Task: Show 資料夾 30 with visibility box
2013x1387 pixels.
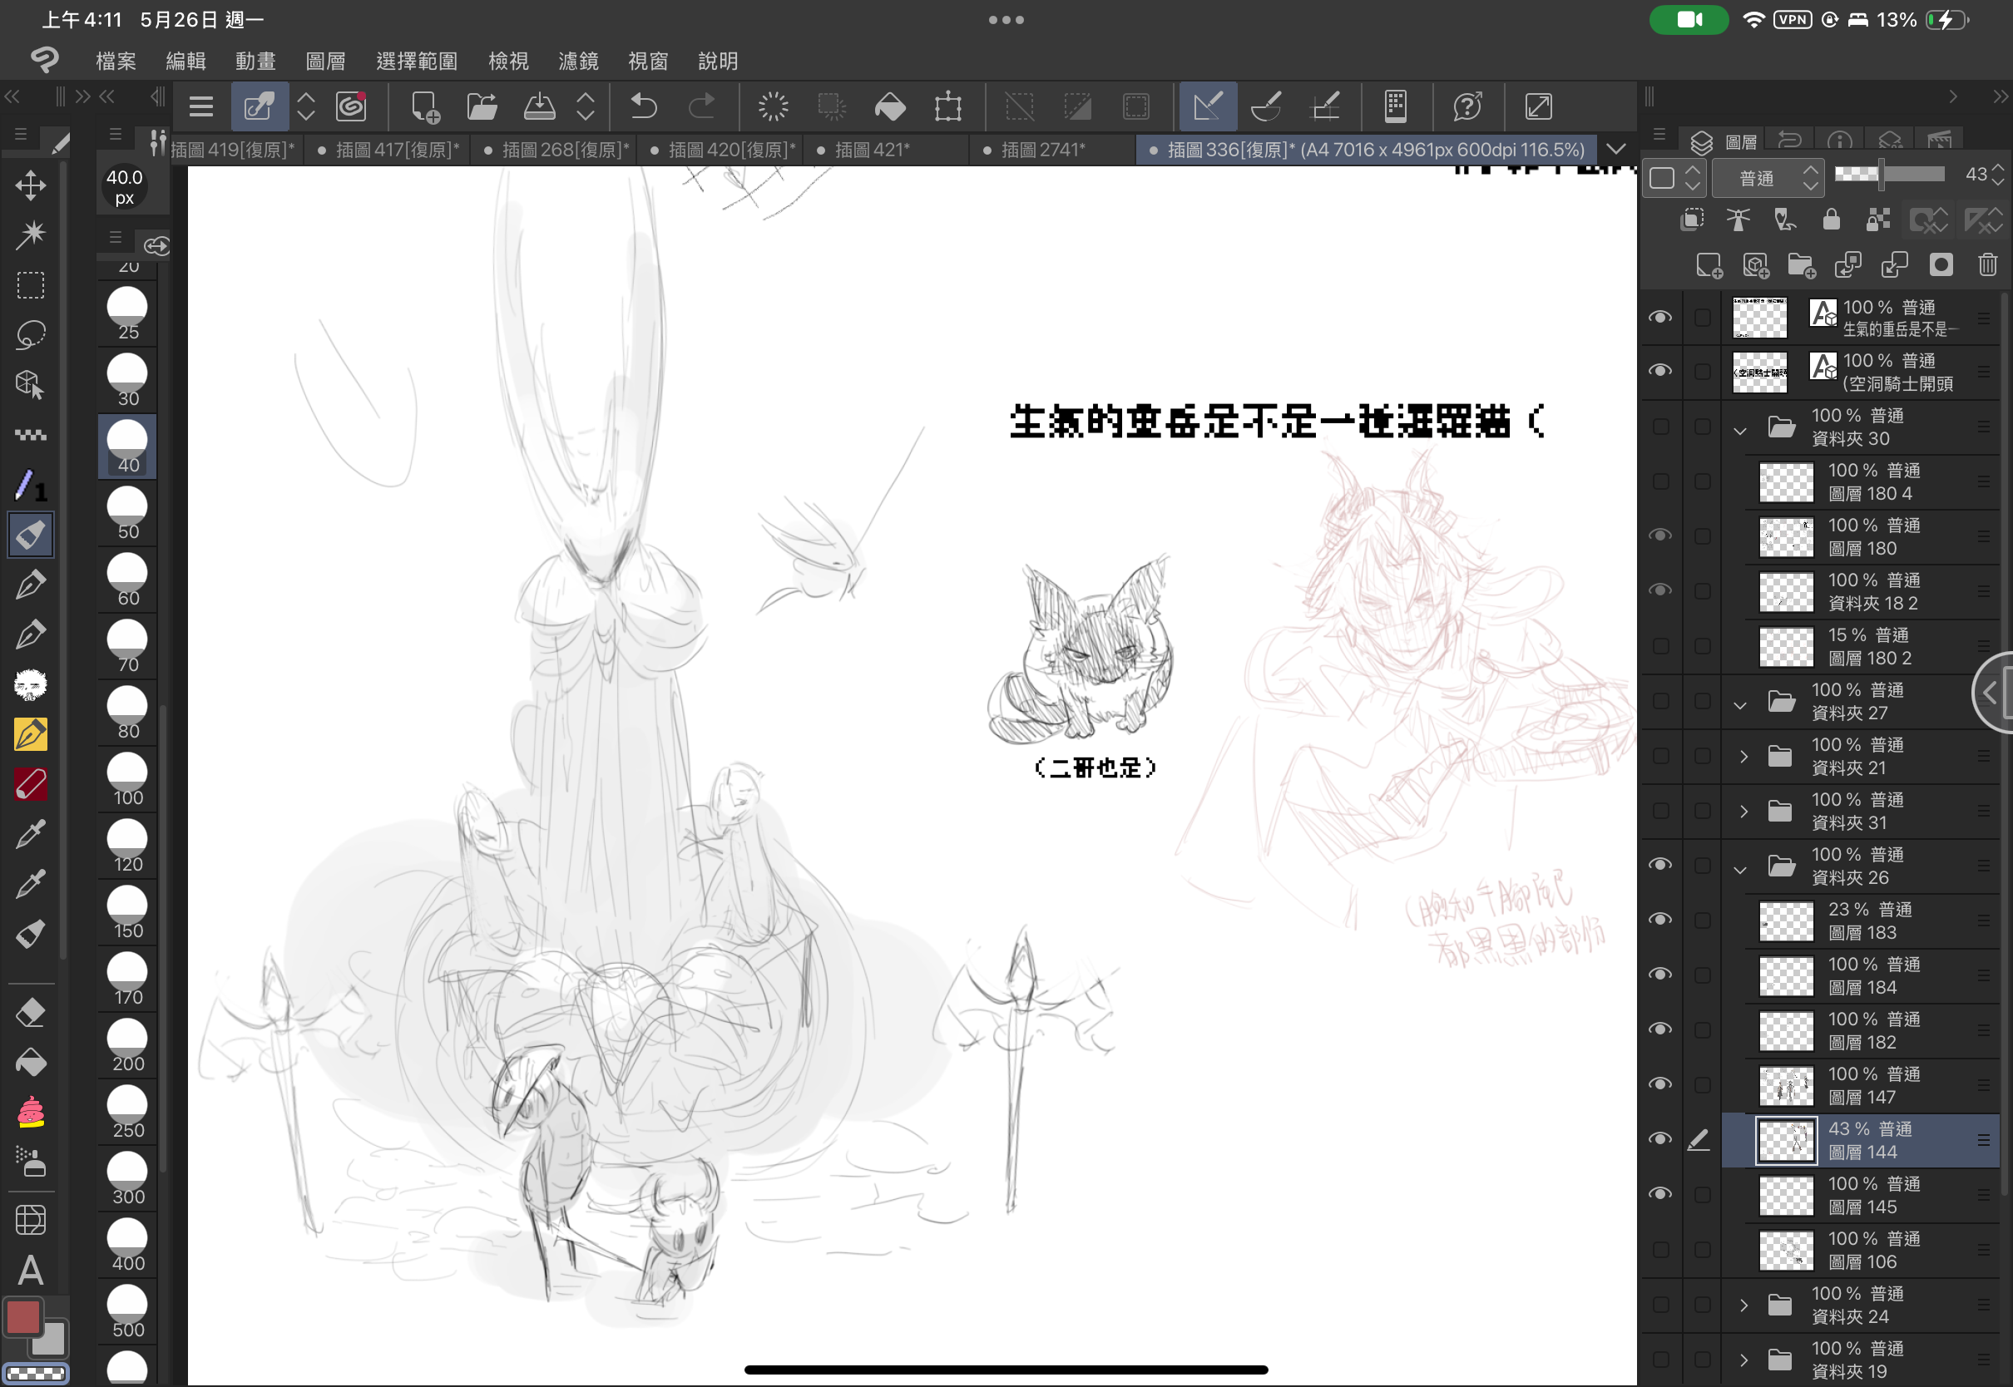Action: pos(1660,426)
